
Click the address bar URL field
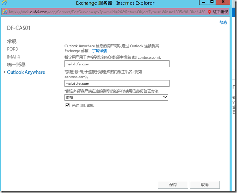click(x=107, y=12)
